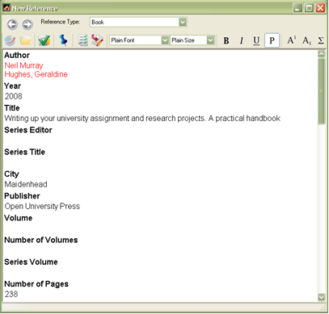Apply italic formatting
The image size is (329, 314).
(242, 40)
